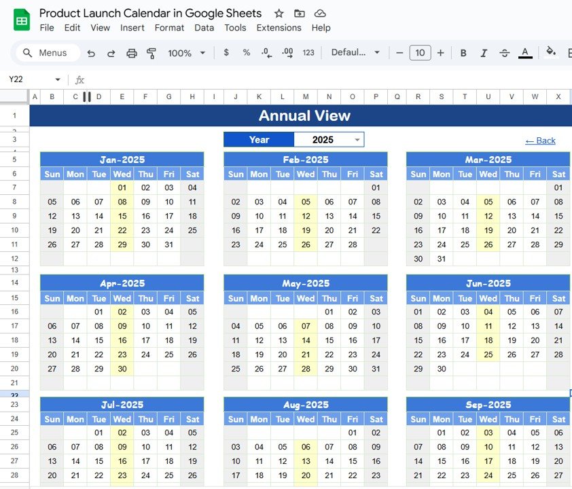Star this spreadsheet
The width and height of the screenshot is (572, 489).
click(x=279, y=14)
